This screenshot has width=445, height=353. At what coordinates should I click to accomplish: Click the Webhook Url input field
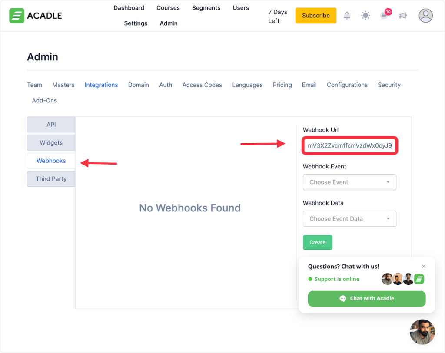[x=349, y=146]
